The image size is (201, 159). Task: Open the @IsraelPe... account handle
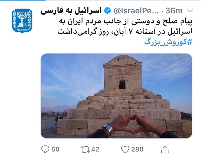point(136,11)
